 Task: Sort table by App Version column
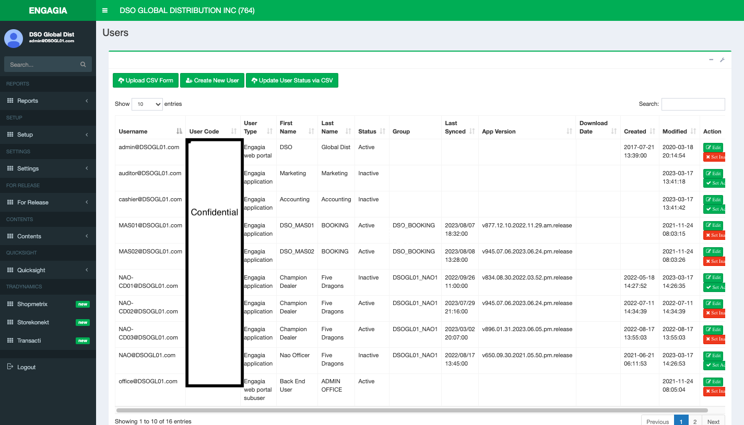[x=527, y=127]
